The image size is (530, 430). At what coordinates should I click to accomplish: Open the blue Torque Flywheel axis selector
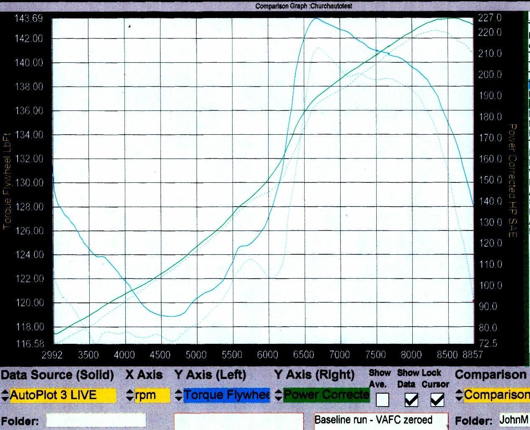tap(227, 395)
